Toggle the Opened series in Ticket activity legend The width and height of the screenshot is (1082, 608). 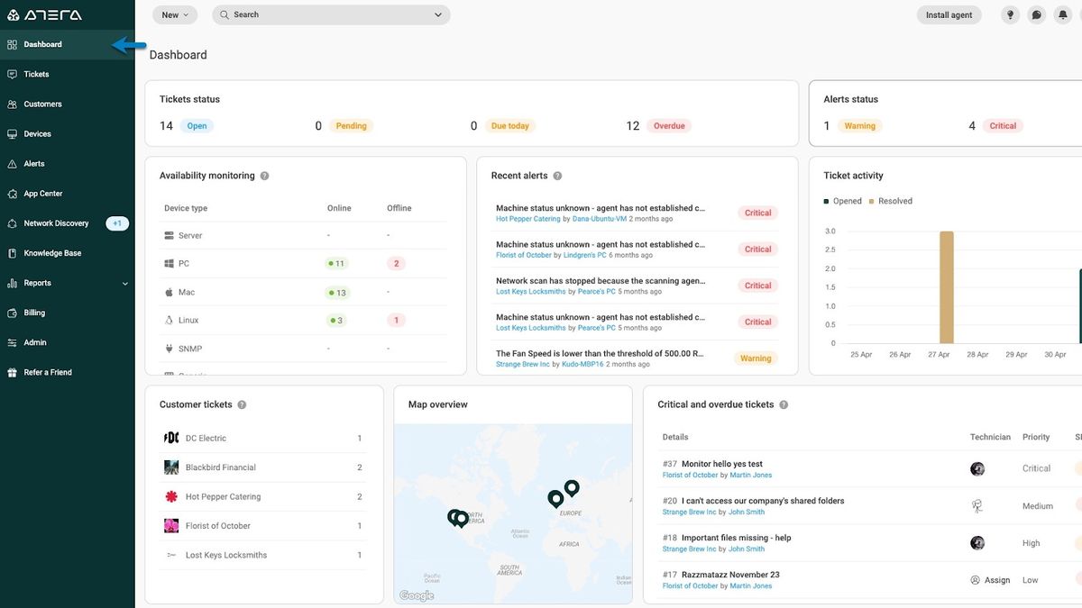(x=843, y=201)
